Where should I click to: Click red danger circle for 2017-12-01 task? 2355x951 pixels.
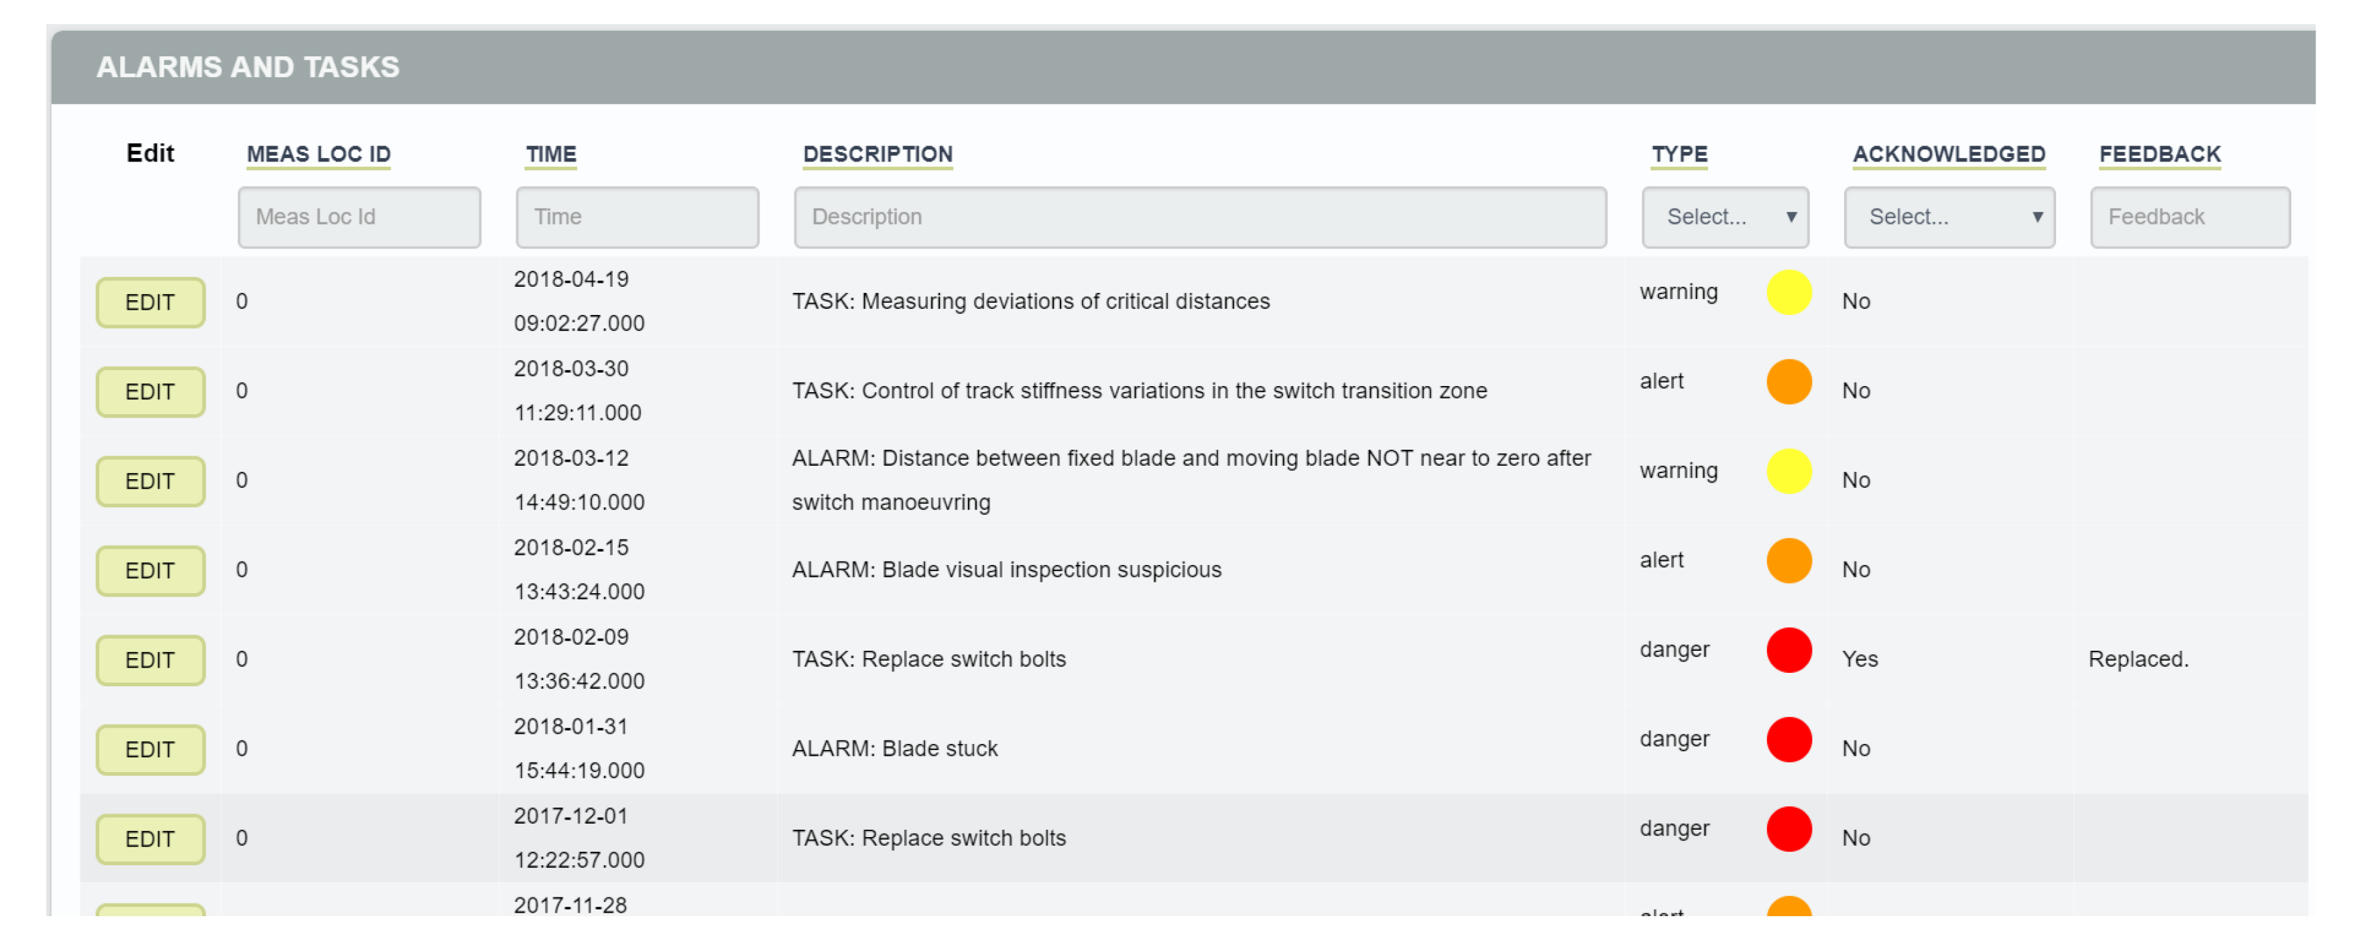click(x=1788, y=830)
